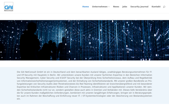Open the Unternehmen menu item

tap(100, 7)
